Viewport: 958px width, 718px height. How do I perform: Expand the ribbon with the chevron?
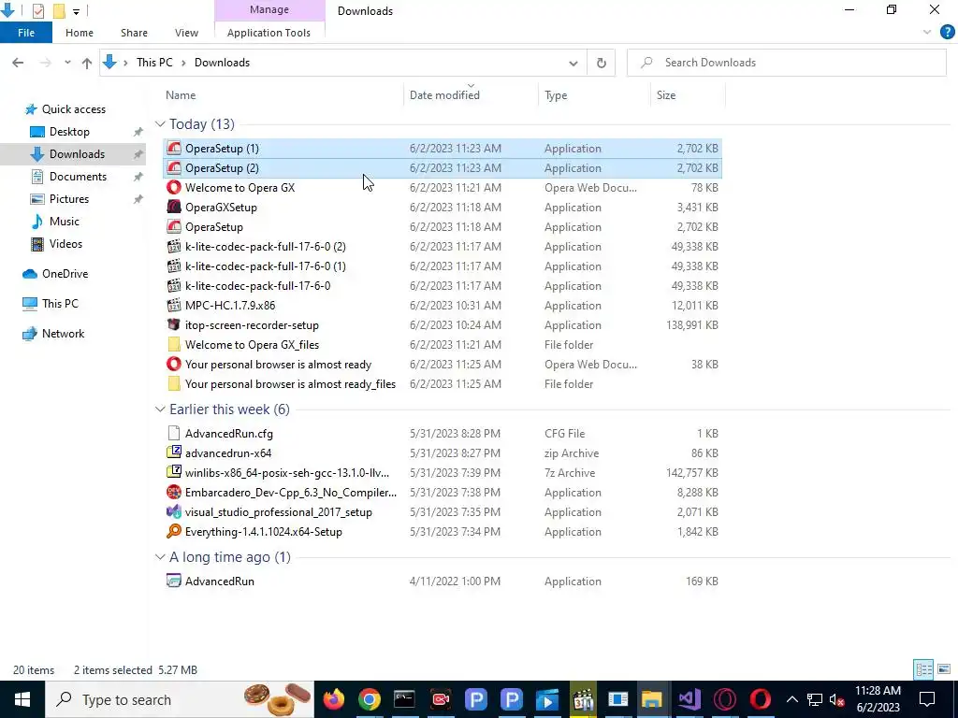[x=927, y=33]
